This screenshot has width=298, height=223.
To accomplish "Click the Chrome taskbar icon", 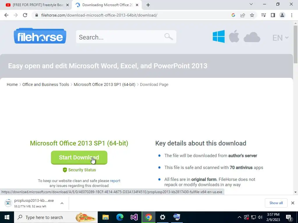I will pos(148,217).
